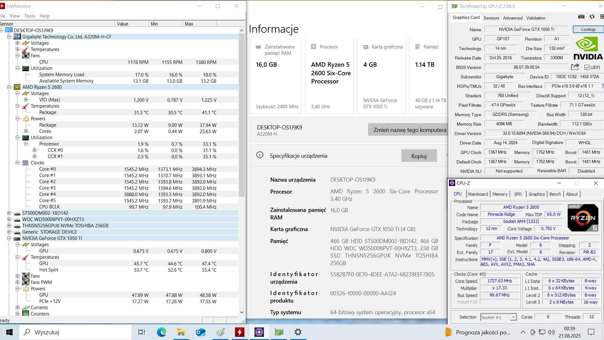This screenshot has width=604, height=340.
Task: Open the Mainboard tab in CPU-Z
Action: click(x=478, y=194)
